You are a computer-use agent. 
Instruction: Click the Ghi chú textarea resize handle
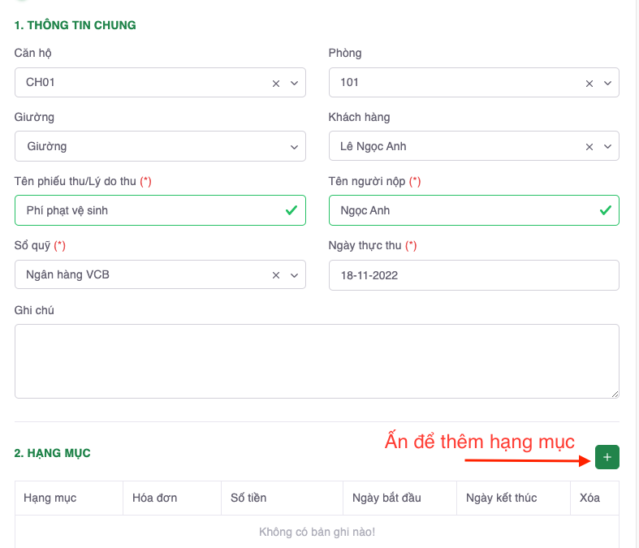(x=614, y=393)
